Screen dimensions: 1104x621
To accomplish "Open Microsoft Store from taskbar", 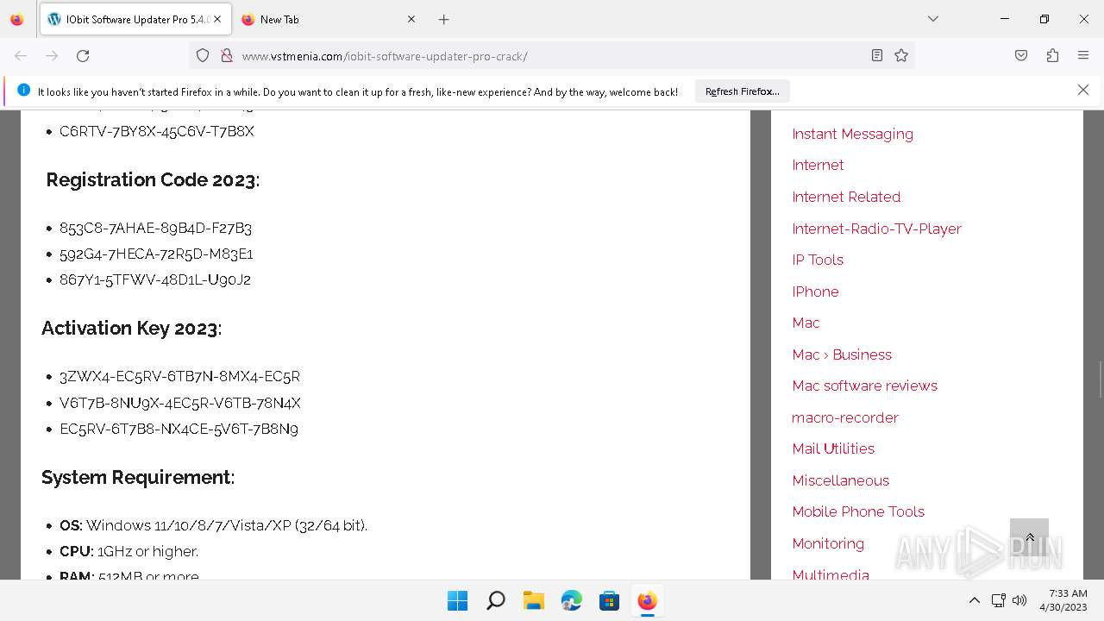I will click(x=609, y=600).
